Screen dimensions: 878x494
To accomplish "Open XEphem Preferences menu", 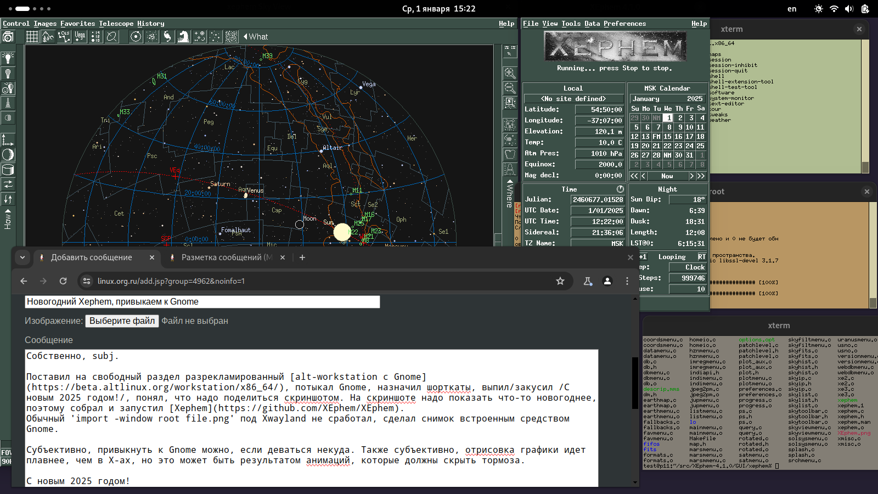I will [624, 24].
